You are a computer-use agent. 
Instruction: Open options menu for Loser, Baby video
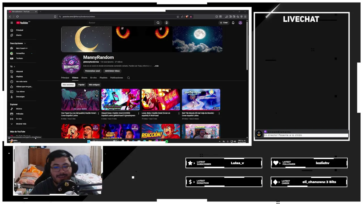click(179, 113)
